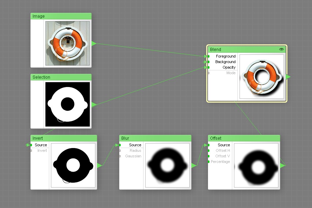Click the Selection node output arrow
This screenshot has height=208, width=312.
click(x=94, y=104)
